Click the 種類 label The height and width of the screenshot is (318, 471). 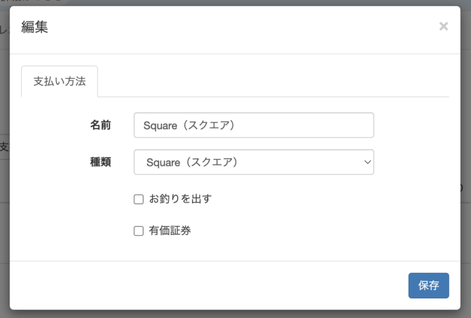point(101,162)
